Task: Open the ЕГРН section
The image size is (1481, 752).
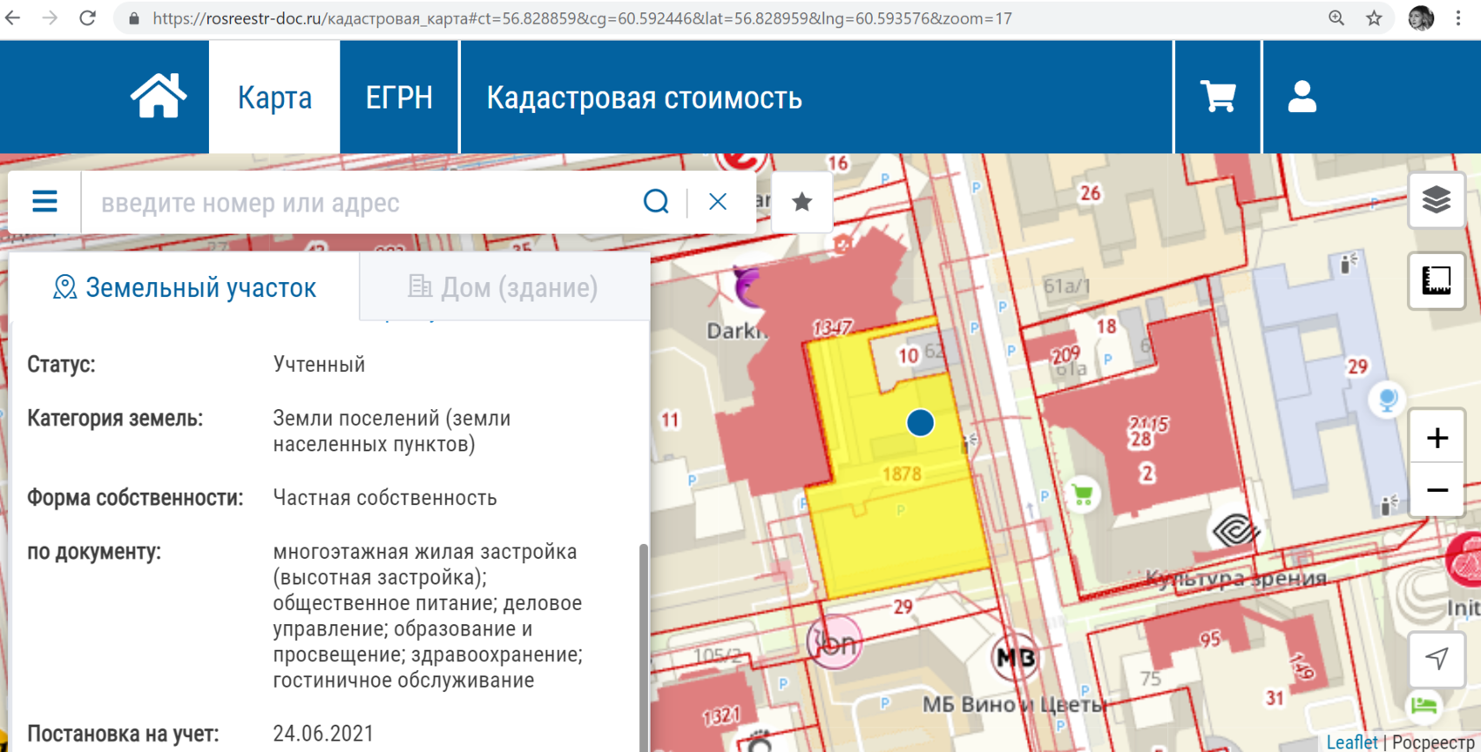Action: click(x=399, y=97)
